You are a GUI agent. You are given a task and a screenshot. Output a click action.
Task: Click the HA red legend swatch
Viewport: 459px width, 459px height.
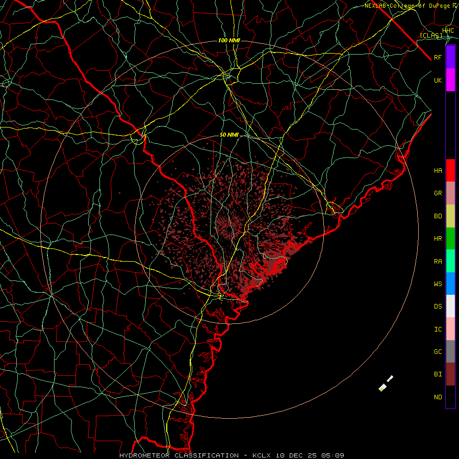450,170
